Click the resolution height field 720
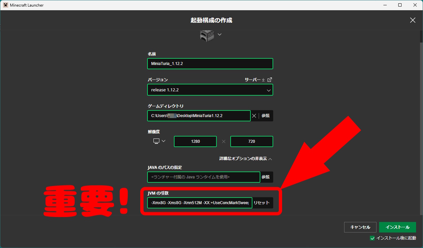The image size is (423, 248). click(252, 141)
